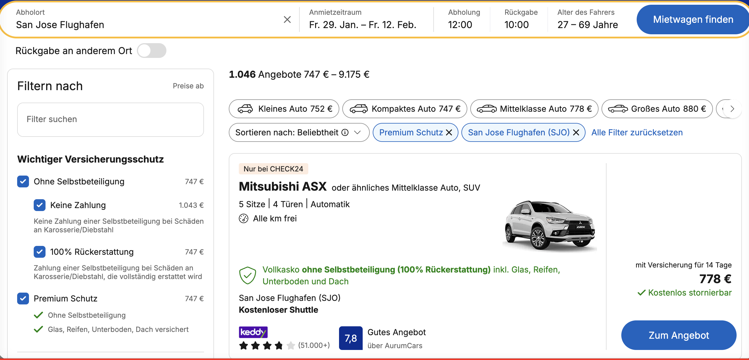The height and width of the screenshot is (360, 749).
Task: Click the small car icon for Kleines Auto
Action: tap(245, 109)
